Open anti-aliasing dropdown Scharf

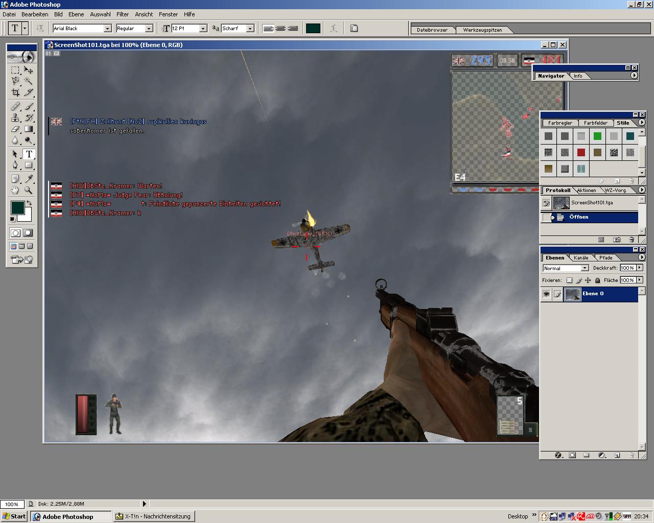coord(250,29)
